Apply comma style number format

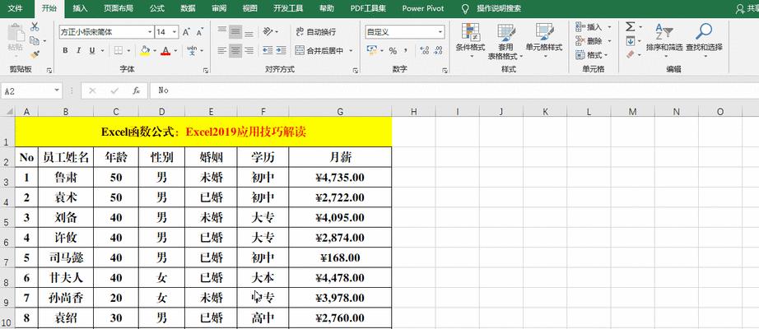[405, 50]
